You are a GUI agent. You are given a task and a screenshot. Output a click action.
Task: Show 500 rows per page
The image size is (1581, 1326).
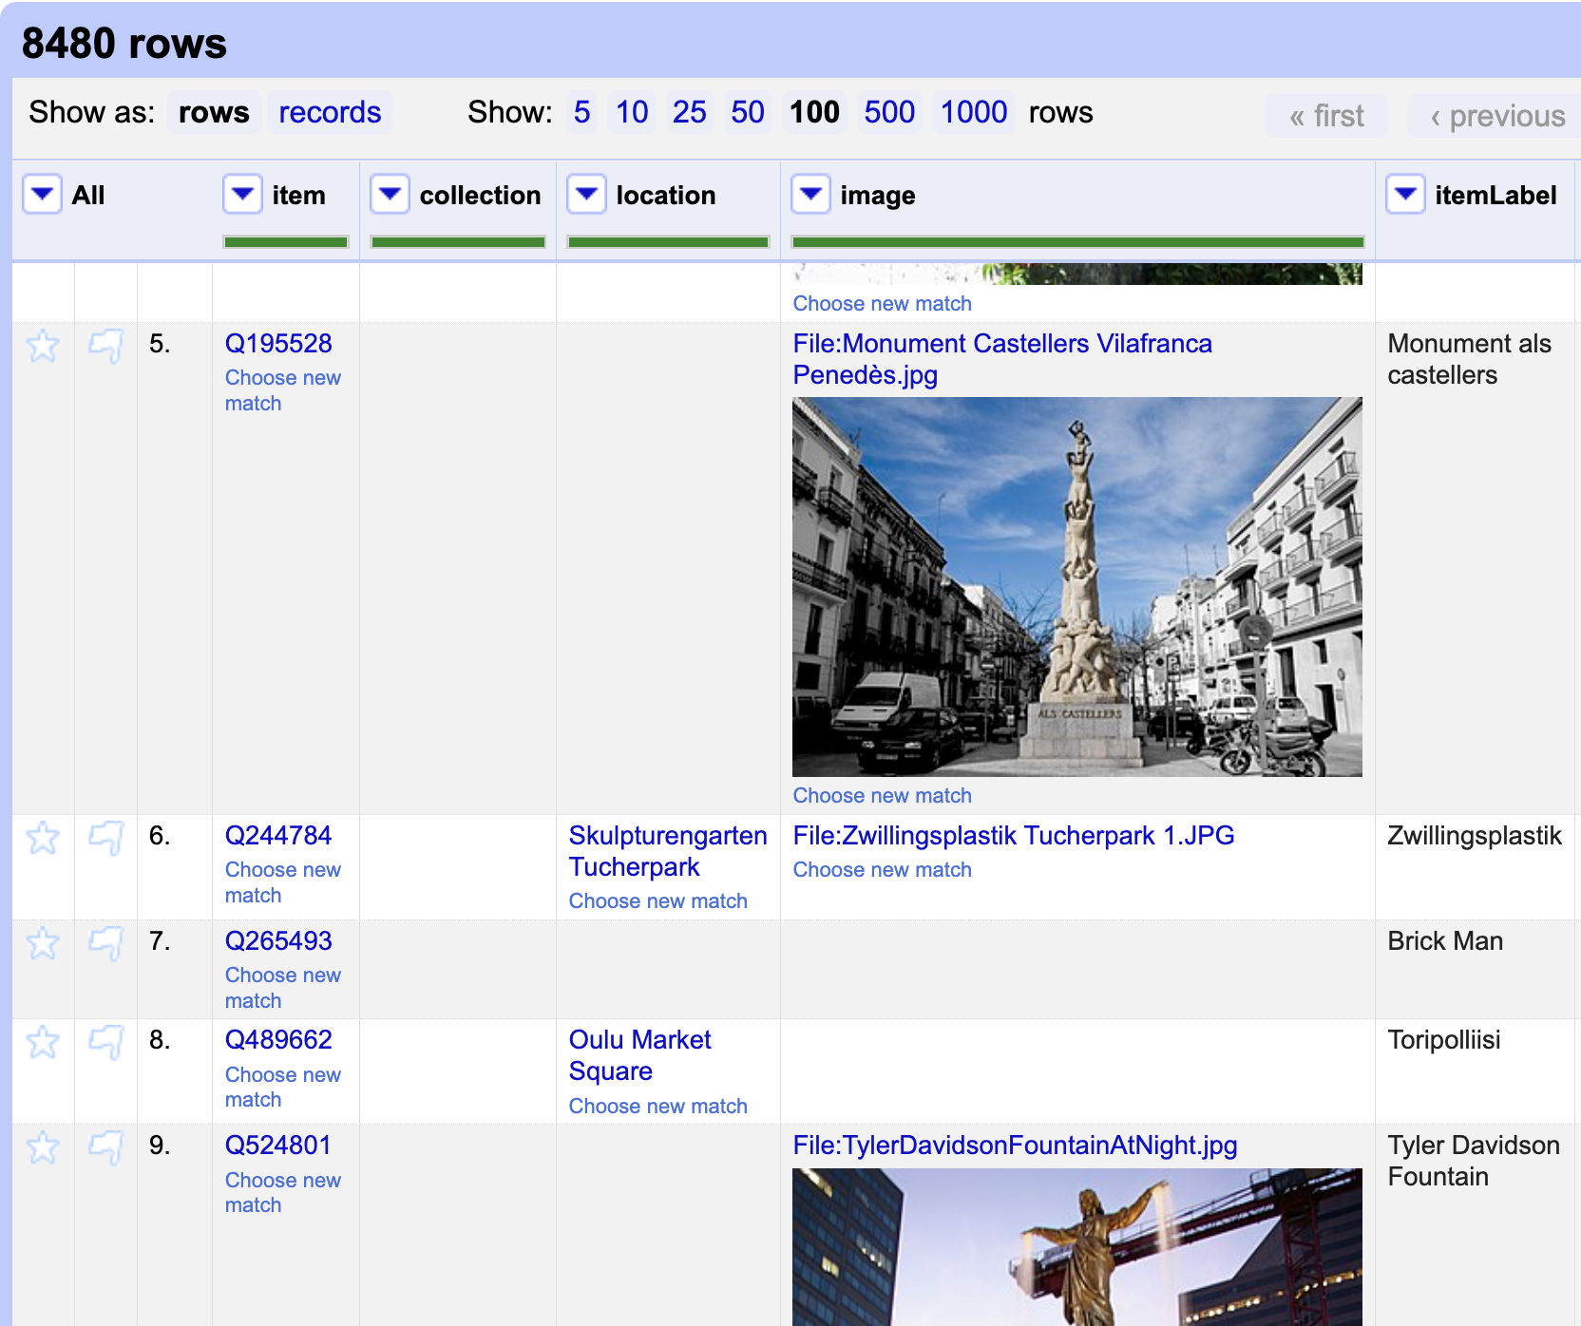889,112
